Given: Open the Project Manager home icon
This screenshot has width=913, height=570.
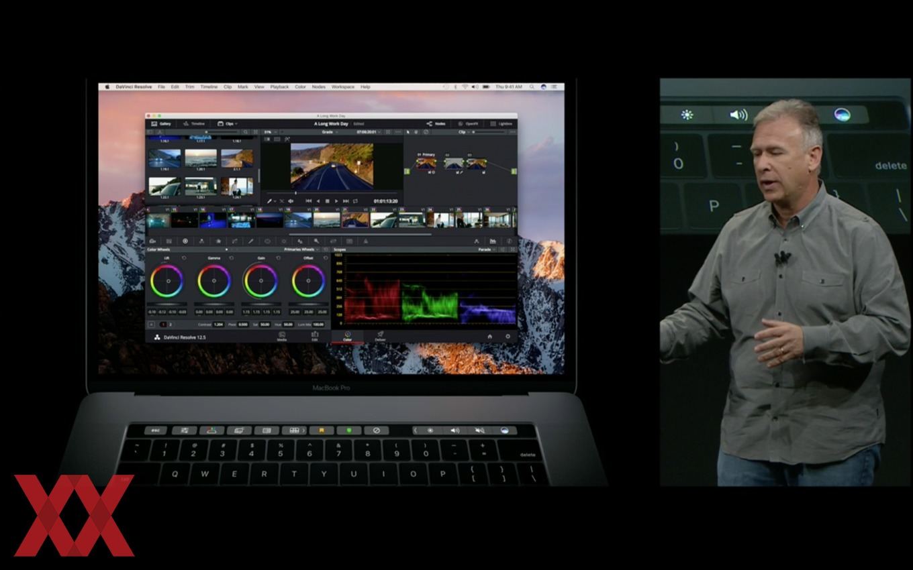Looking at the screenshot, I should pyautogui.click(x=489, y=336).
